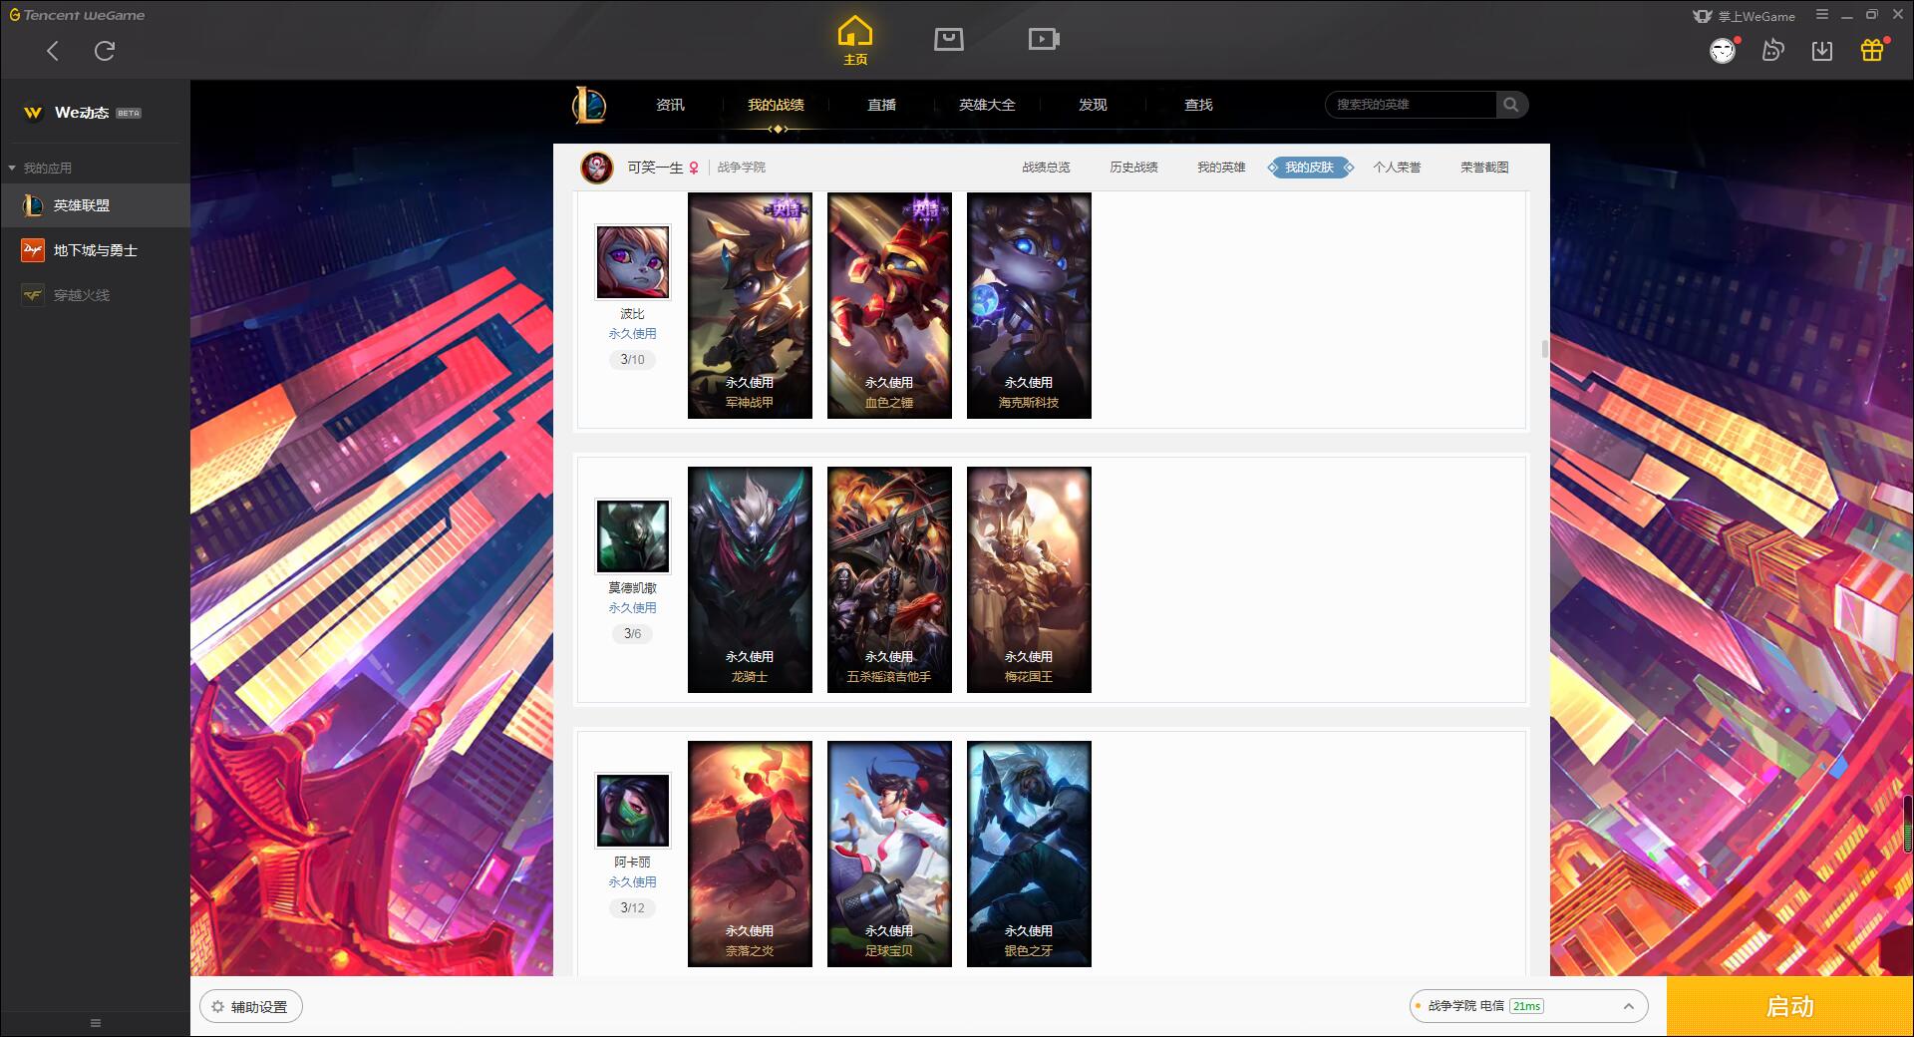Open the 英雄大全 tab
The image size is (1914, 1037).
[987, 105]
